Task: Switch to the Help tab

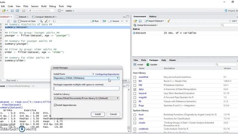Action: click(x=164, y=60)
